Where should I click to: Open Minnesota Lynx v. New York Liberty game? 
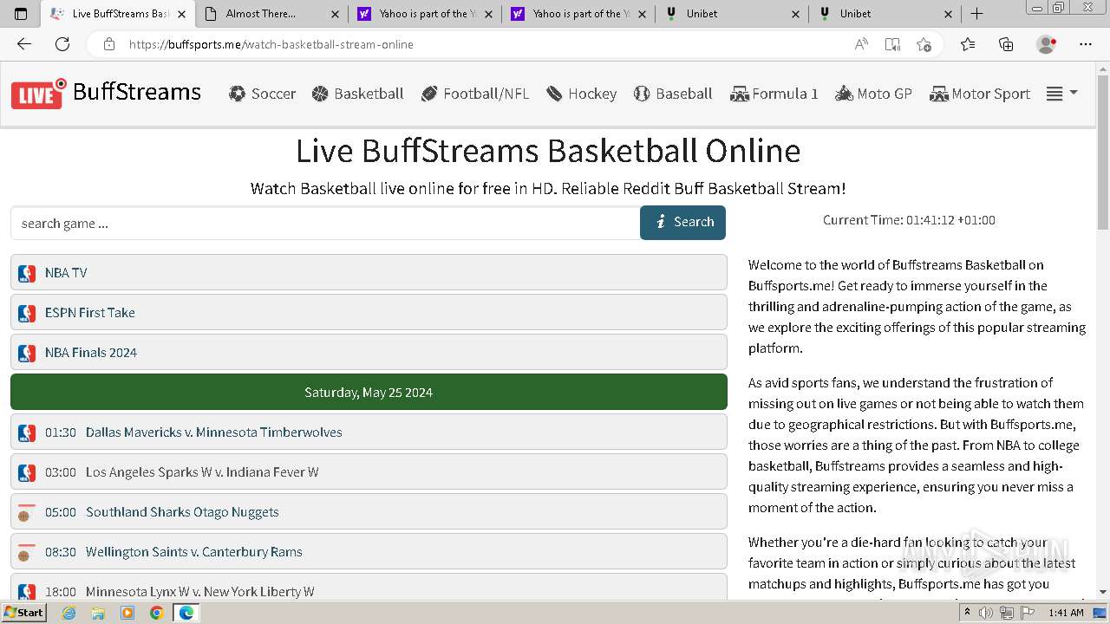pos(369,587)
